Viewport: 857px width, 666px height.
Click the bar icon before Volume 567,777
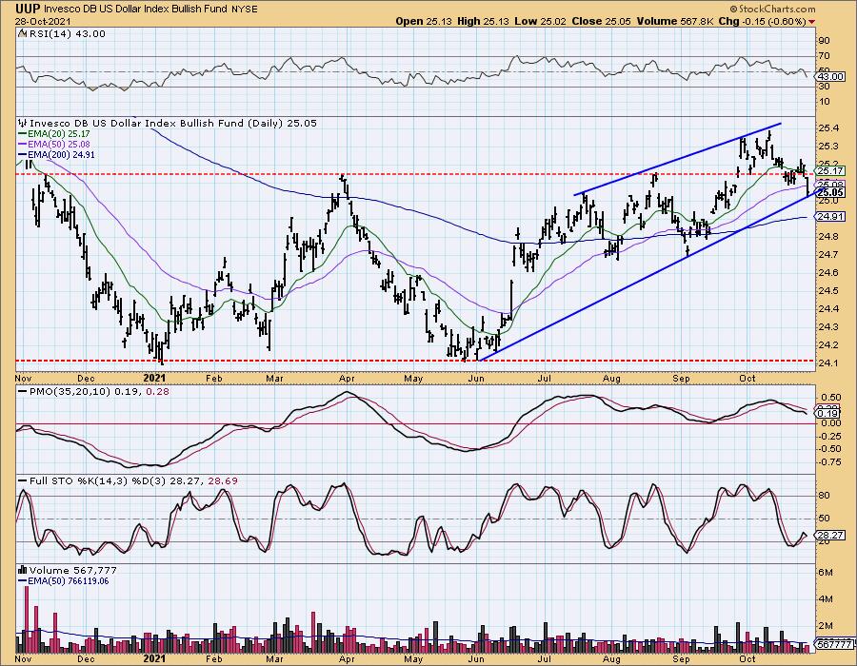click(23, 571)
